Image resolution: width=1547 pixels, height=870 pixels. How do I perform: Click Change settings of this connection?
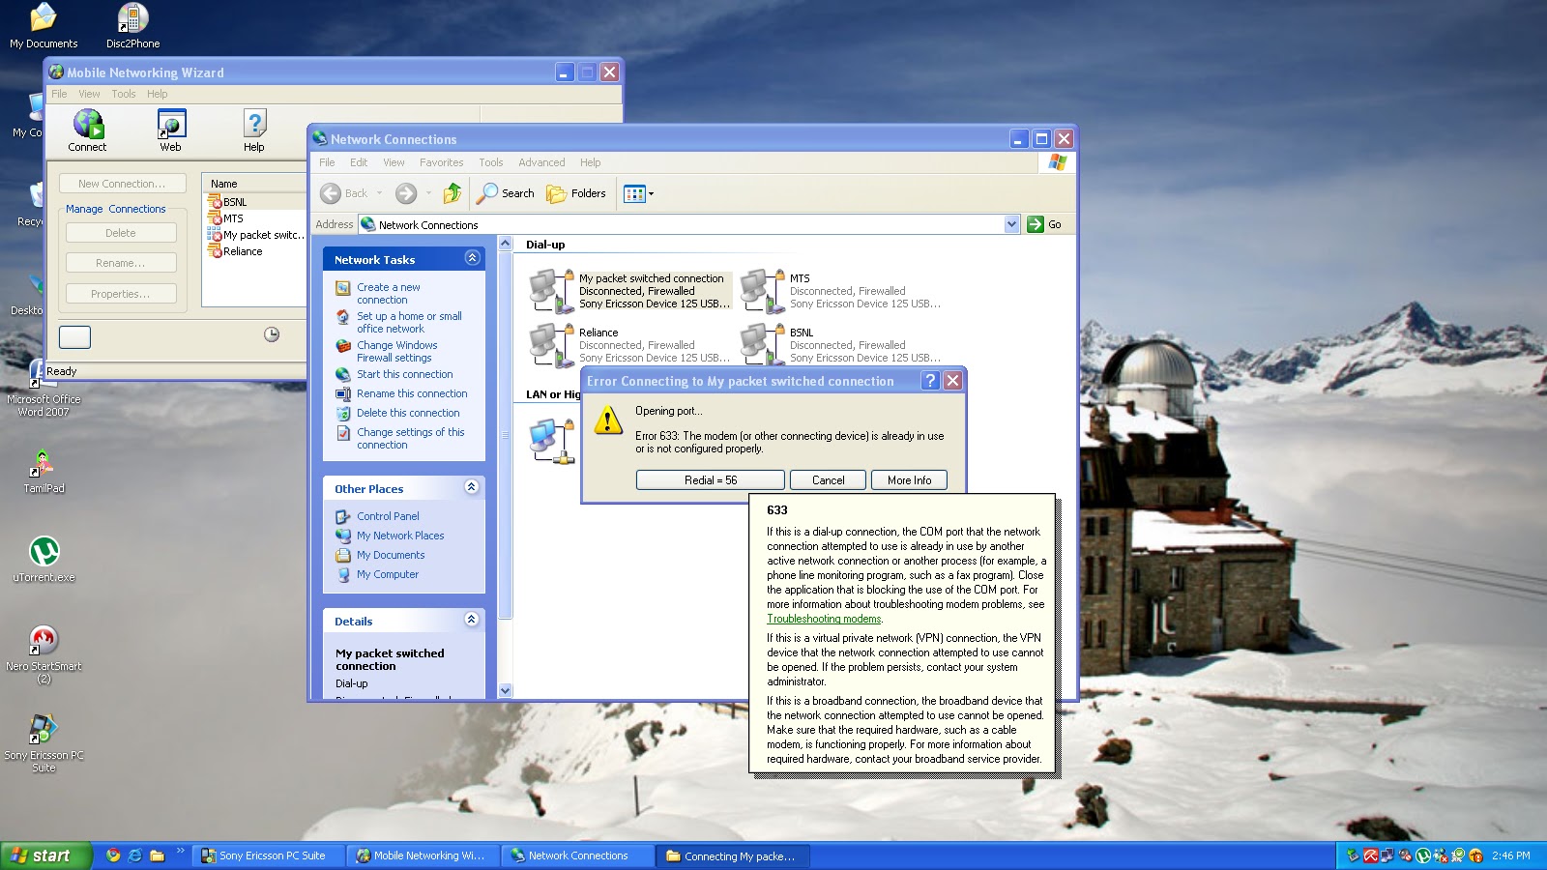(410, 439)
